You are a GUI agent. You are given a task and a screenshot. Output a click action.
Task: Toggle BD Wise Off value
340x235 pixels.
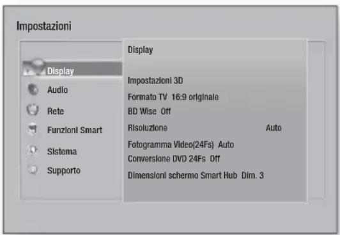click(x=166, y=111)
